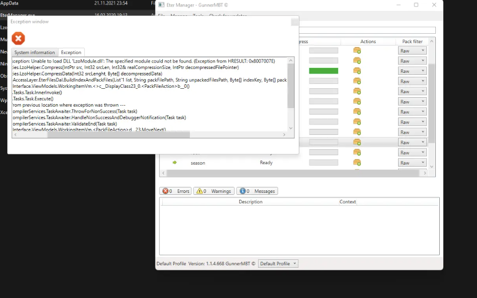The height and width of the screenshot is (298, 477).
Task: Switch to the System information tab
Action: (x=34, y=53)
